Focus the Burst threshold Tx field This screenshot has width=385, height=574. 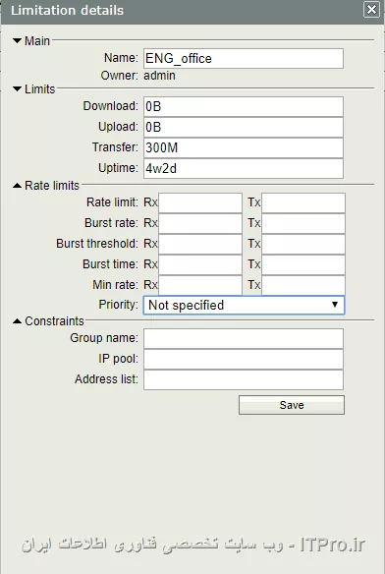tap(303, 244)
